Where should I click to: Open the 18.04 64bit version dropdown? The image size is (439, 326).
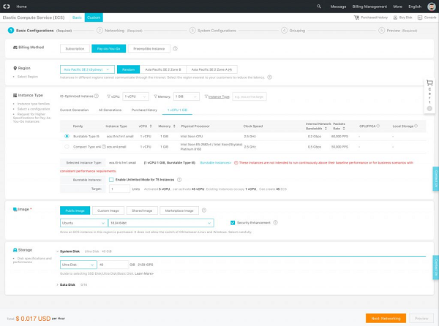pos(161,223)
